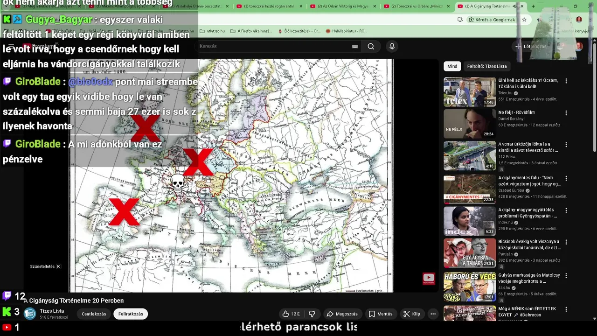Click the Index.hu channel name
This screenshot has height=336, width=597.
point(505,223)
